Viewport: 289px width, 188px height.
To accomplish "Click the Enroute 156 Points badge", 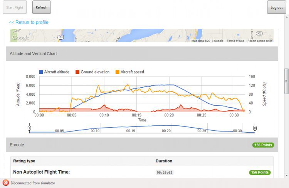I will [x=263, y=145].
